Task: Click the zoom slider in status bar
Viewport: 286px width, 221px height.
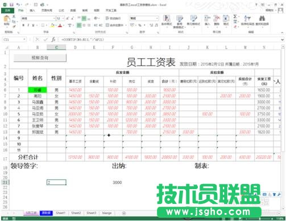Action: tap(260, 219)
